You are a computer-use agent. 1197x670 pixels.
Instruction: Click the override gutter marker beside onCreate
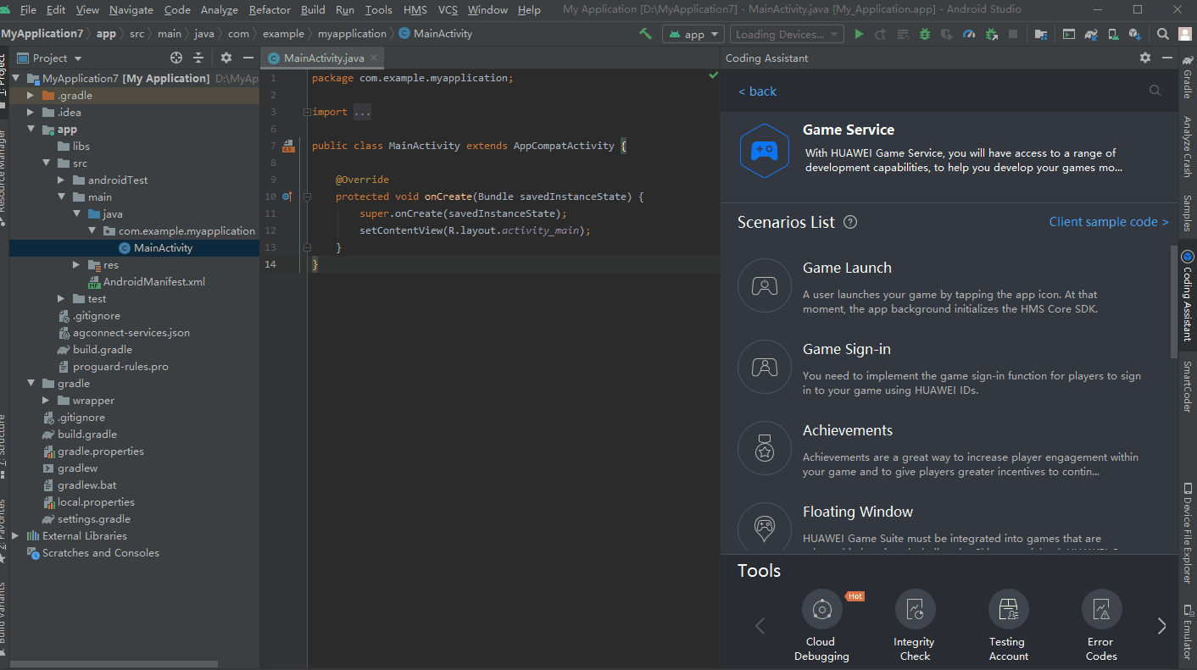point(287,197)
